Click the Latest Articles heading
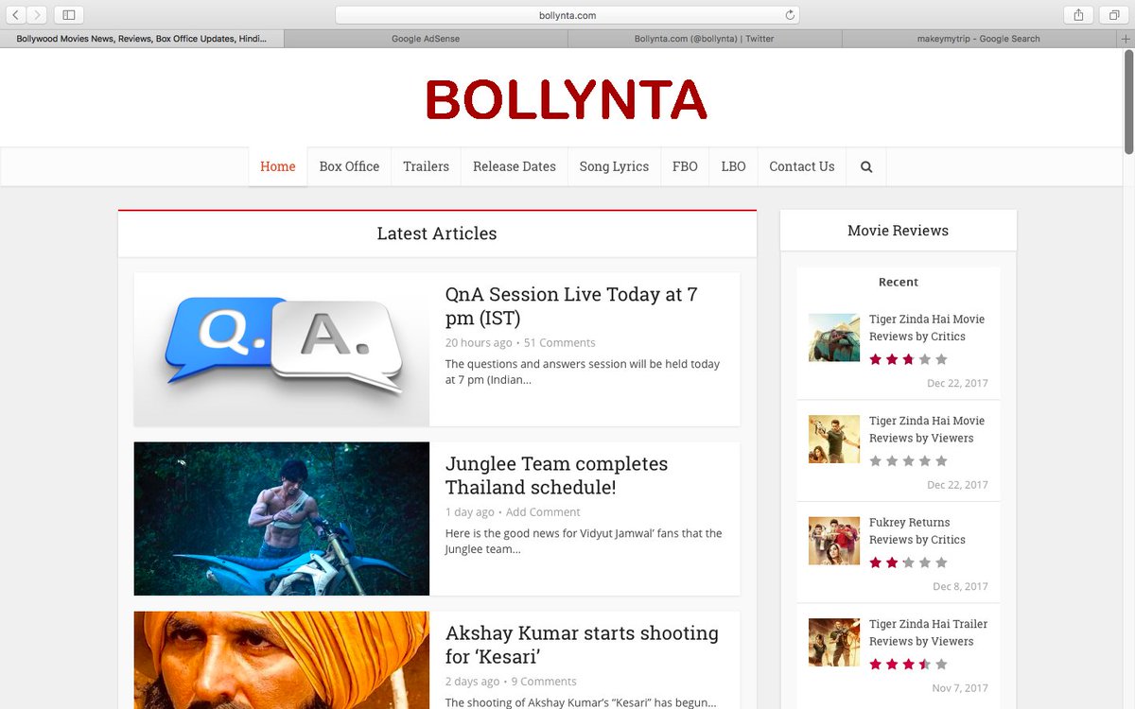1135x709 pixels. (437, 233)
